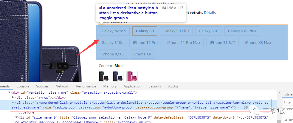Viewport: 293px width, 123px height.
Task: Go to the Memory tab
Action: (110, 86)
